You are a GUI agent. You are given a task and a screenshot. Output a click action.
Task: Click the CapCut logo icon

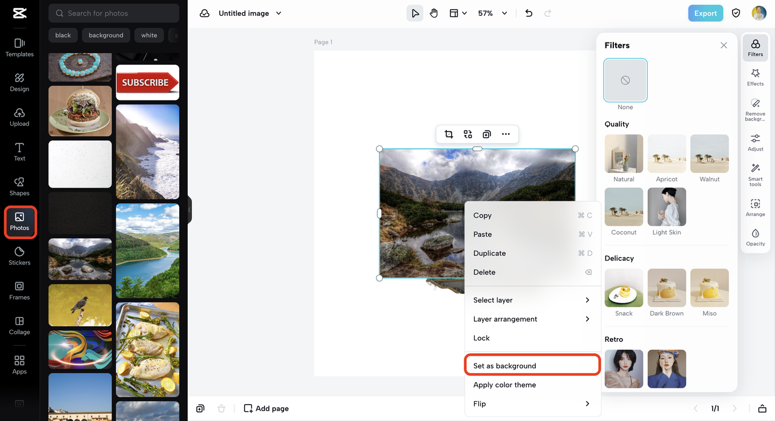19,13
